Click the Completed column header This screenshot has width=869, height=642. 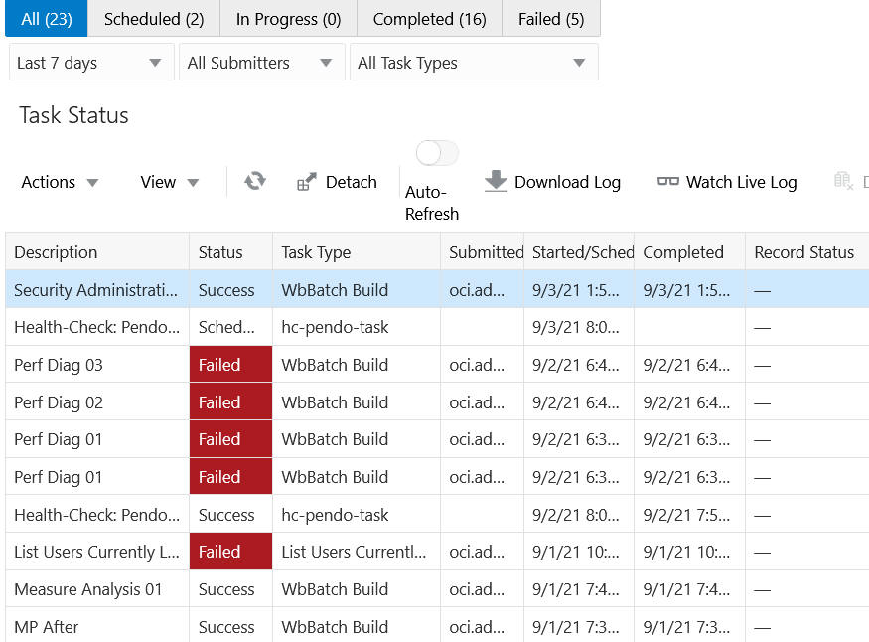coord(690,252)
